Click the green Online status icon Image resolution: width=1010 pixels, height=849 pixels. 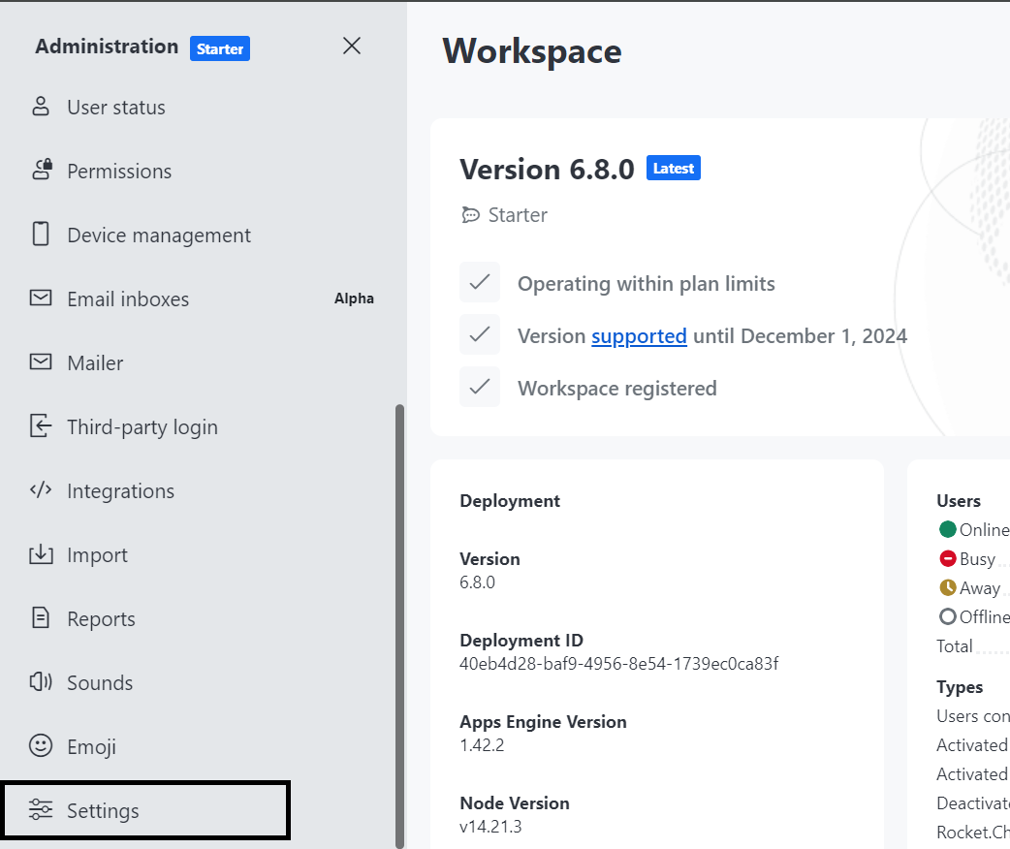pos(948,529)
